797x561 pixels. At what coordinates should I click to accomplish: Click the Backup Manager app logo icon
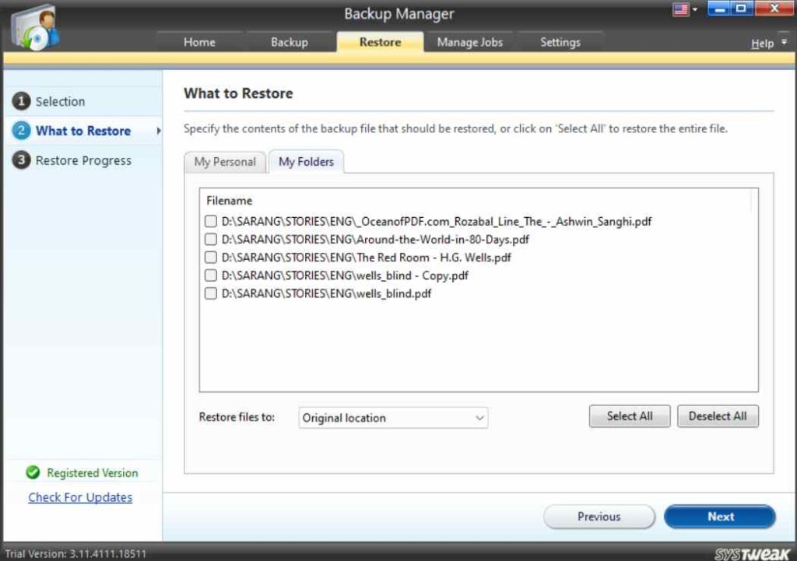34,28
